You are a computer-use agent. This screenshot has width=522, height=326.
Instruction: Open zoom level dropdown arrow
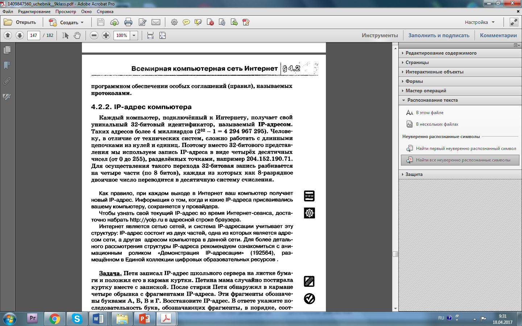[134, 35]
